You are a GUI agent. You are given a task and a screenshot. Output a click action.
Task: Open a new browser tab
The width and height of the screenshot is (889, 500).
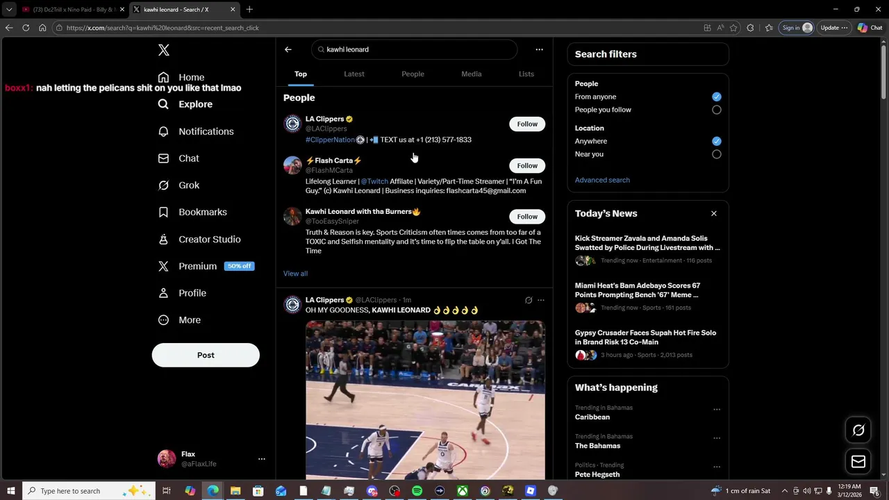249,9
